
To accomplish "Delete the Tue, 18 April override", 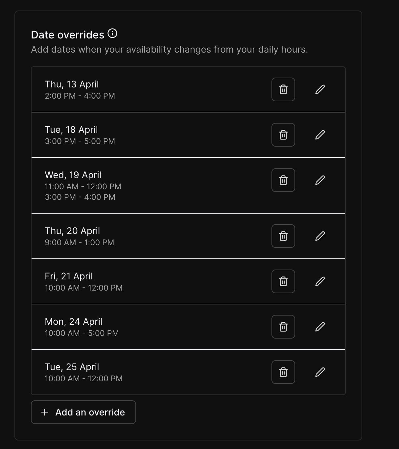I will 283,134.
